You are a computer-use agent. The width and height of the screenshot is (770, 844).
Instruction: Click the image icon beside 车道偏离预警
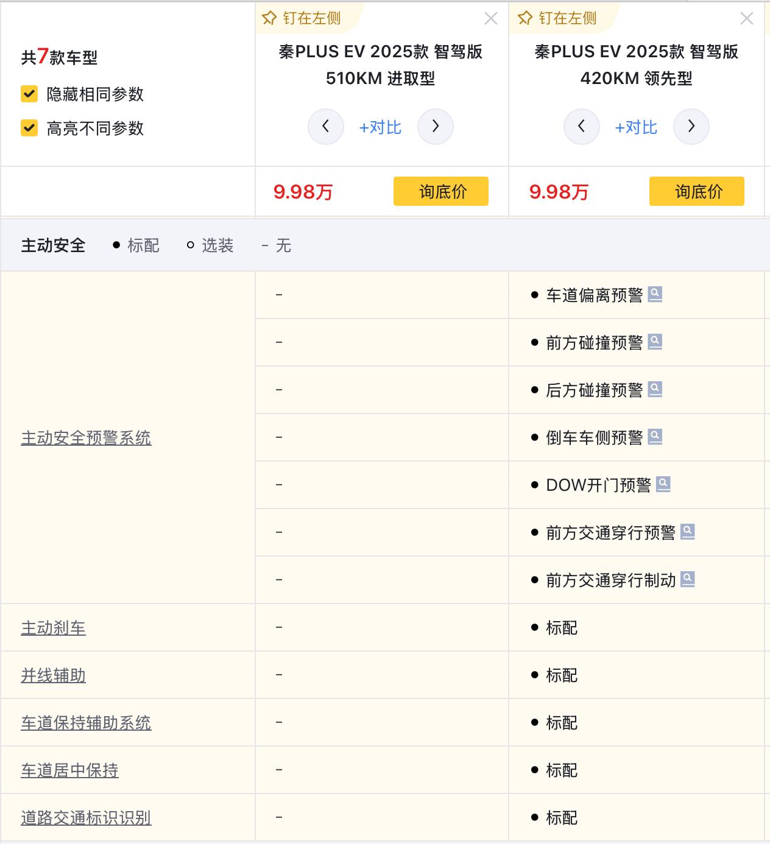pyautogui.click(x=655, y=295)
